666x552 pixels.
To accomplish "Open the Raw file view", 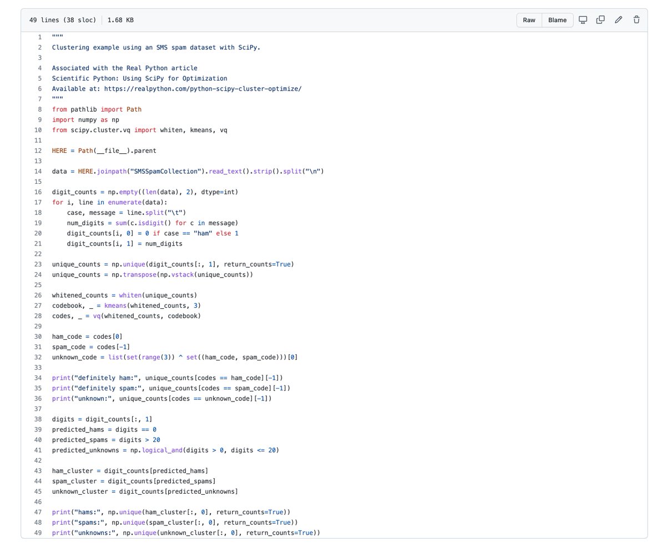I will (529, 20).
